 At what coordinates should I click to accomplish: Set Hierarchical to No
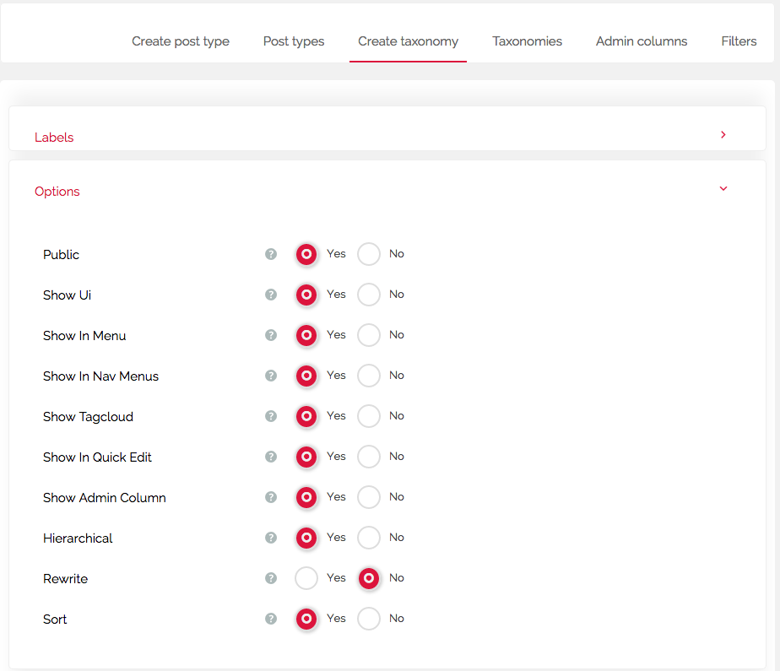coord(369,538)
